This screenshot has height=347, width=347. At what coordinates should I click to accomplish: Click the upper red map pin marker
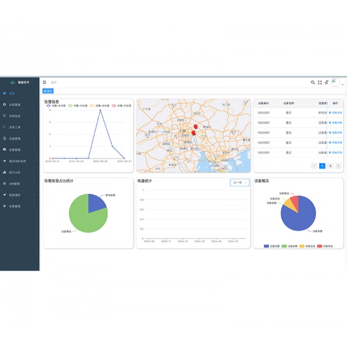[195, 126]
